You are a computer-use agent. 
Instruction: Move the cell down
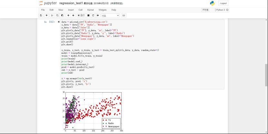(x=73, y=15)
